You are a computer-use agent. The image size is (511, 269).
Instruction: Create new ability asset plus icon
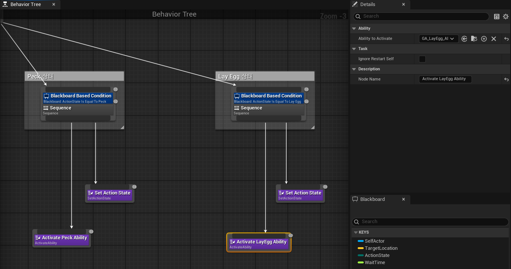click(484, 39)
